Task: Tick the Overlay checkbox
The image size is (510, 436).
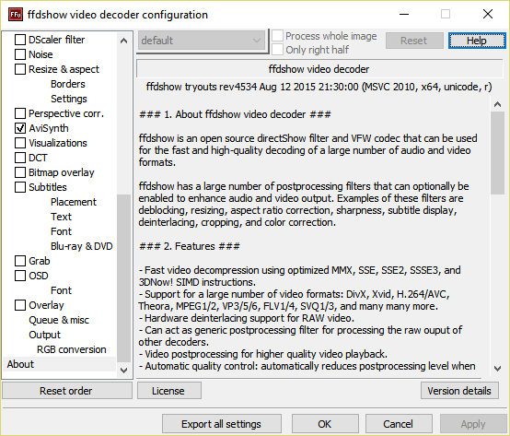Action: pyautogui.click(x=20, y=305)
